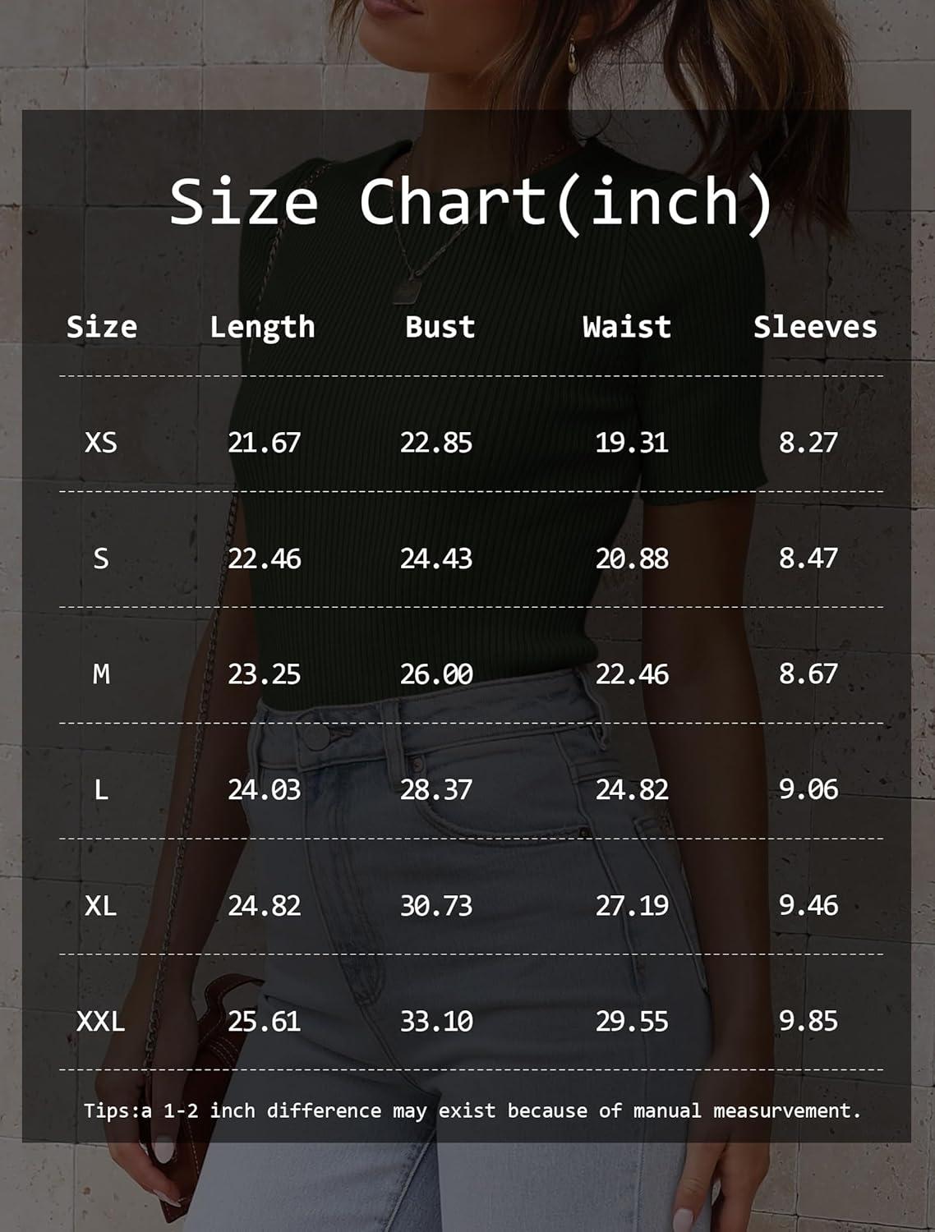Click the XL waist value 27.19
Viewport: 935px width, 1232px height.
tap(632, 906)
